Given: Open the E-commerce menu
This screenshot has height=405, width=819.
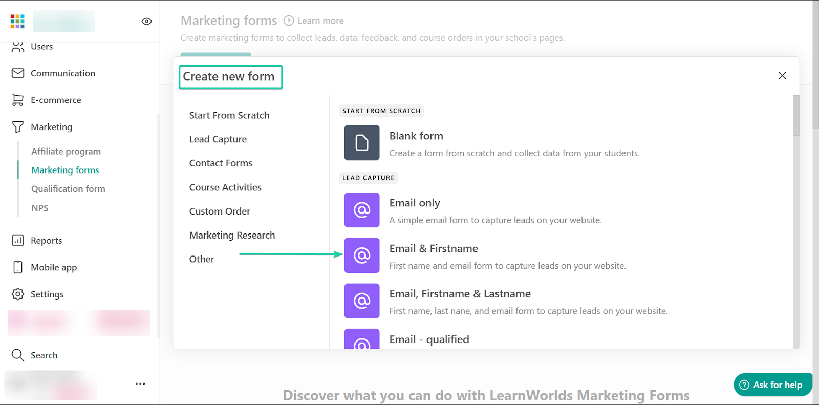Looking at the screenshot, I should tap(56, 100).
